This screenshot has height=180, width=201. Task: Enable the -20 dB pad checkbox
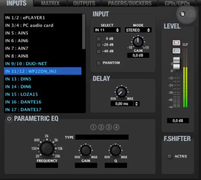click(98, 45)
